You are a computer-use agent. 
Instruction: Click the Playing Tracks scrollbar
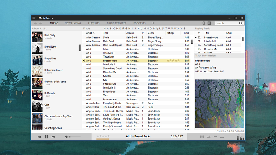243,39
